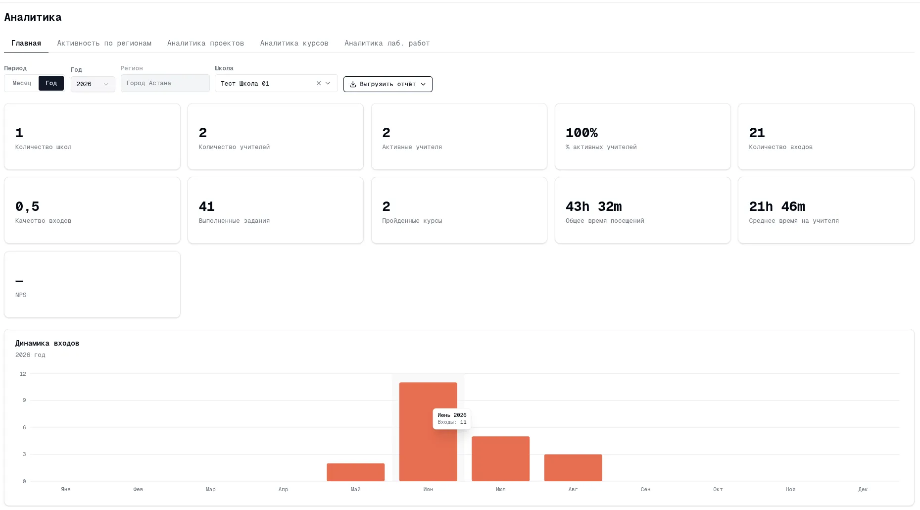Select Среднее время на учителя card

826,210
